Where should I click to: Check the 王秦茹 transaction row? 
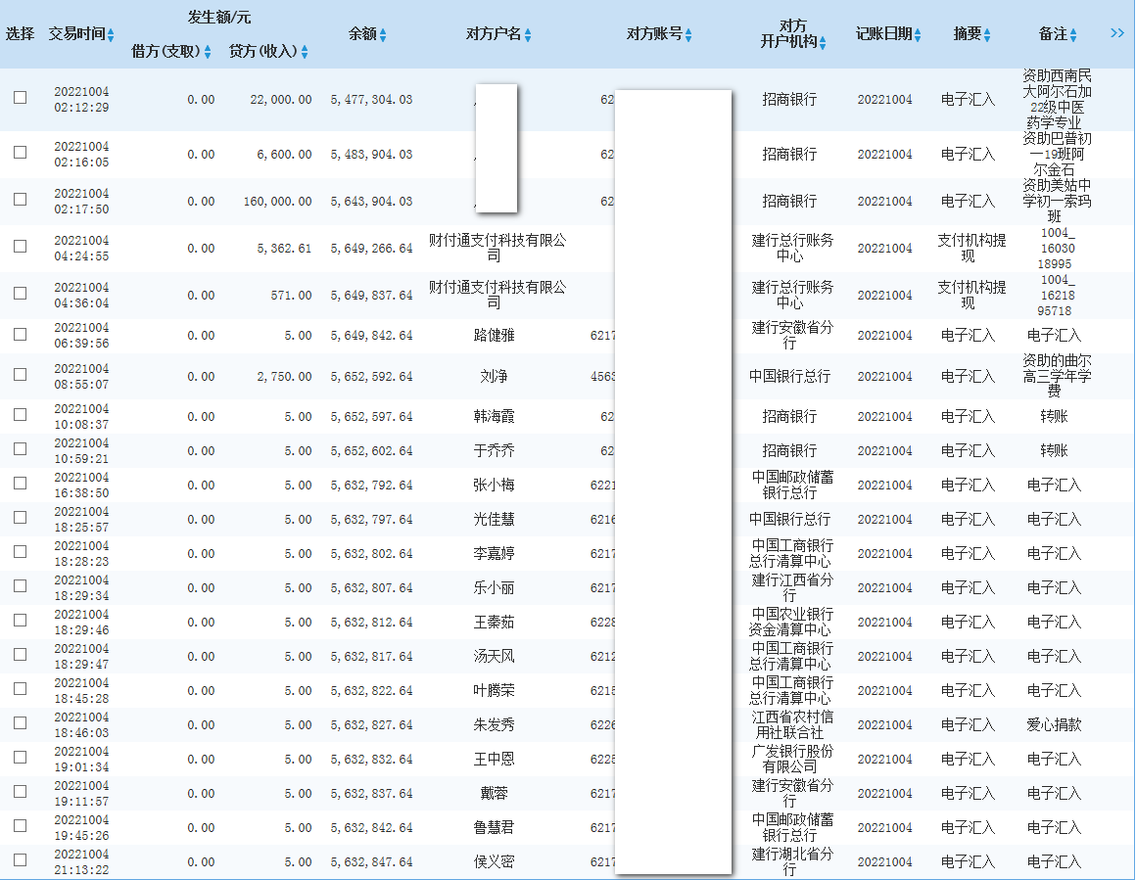[x=21, y=620]
